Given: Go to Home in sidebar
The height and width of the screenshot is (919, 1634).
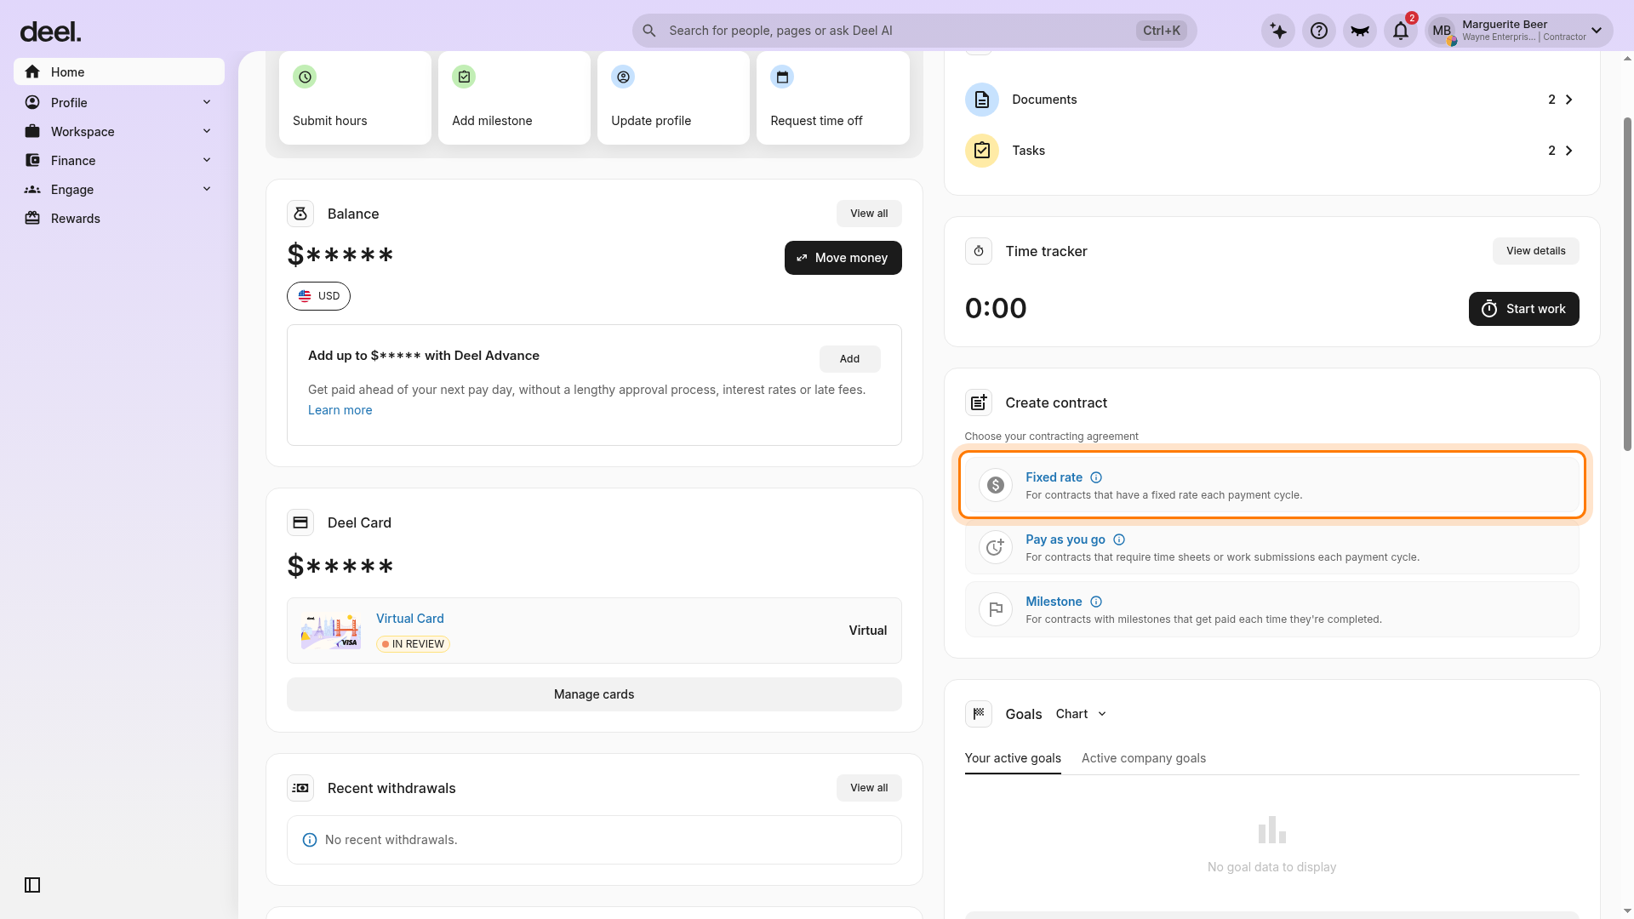Looking at the screenshot, I should tap(119, 71).
